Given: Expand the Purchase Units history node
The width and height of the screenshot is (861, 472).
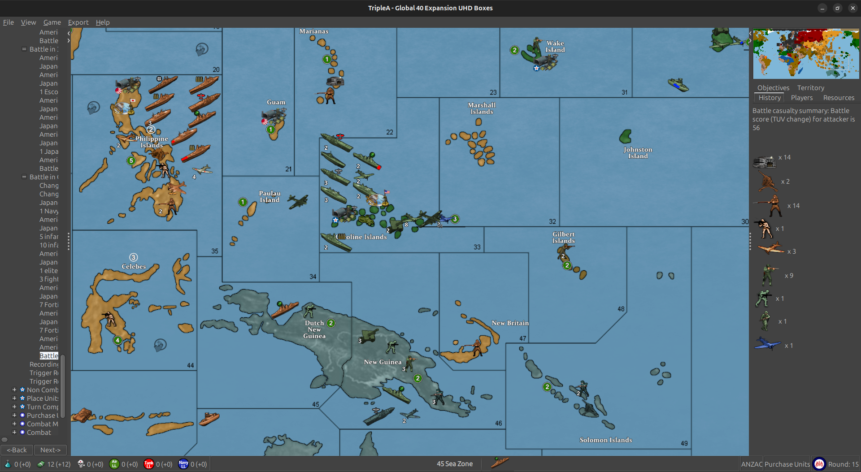Looking at the screenshot, I should click(14, 416).
